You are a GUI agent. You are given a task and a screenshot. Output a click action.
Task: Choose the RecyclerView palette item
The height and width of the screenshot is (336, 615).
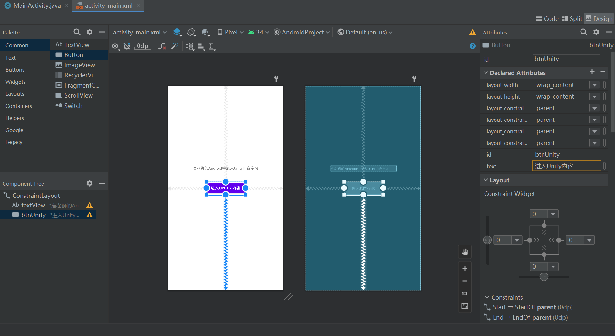pyautogui.click(x=79, y=75)
